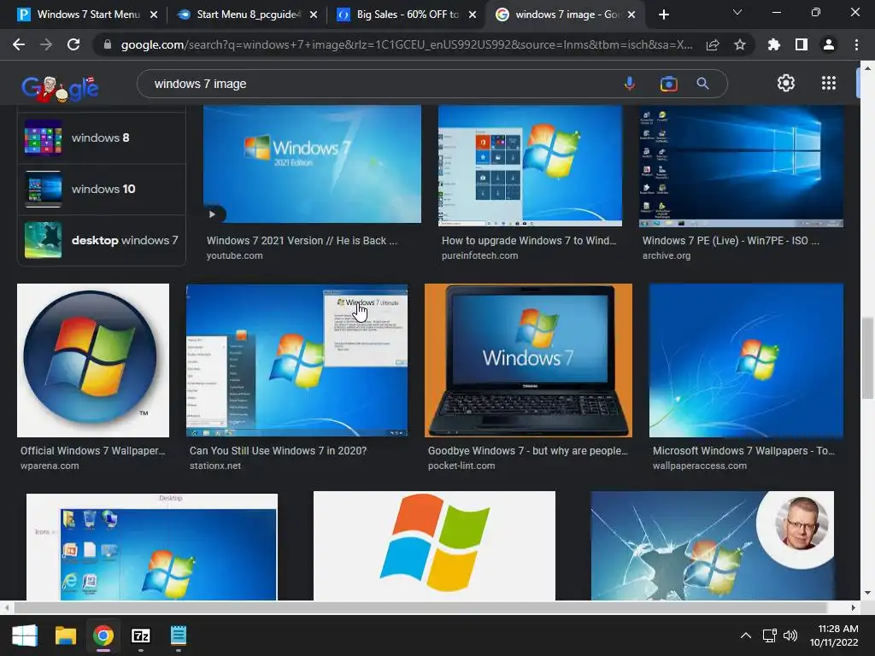
Task: Select the windows 10 related search
Action: pos(102,189)
